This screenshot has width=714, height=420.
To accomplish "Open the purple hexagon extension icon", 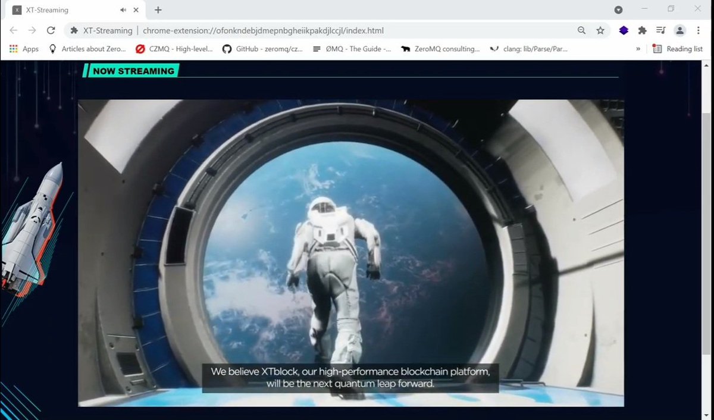I will 624,30.
